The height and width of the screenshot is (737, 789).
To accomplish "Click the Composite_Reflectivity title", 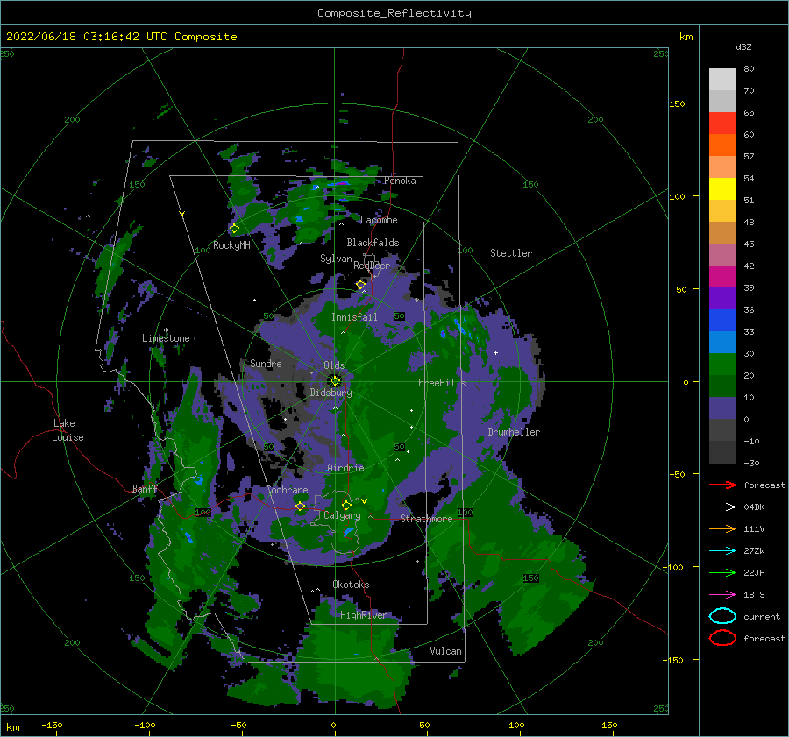I will click(394, 13).
